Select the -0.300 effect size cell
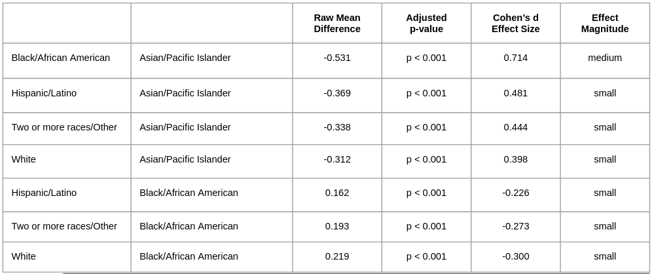 pyautogui.click(x=515, y=256)
